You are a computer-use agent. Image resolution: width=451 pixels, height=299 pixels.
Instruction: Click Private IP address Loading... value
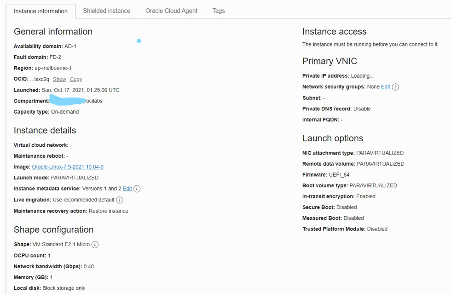[363, 76]
